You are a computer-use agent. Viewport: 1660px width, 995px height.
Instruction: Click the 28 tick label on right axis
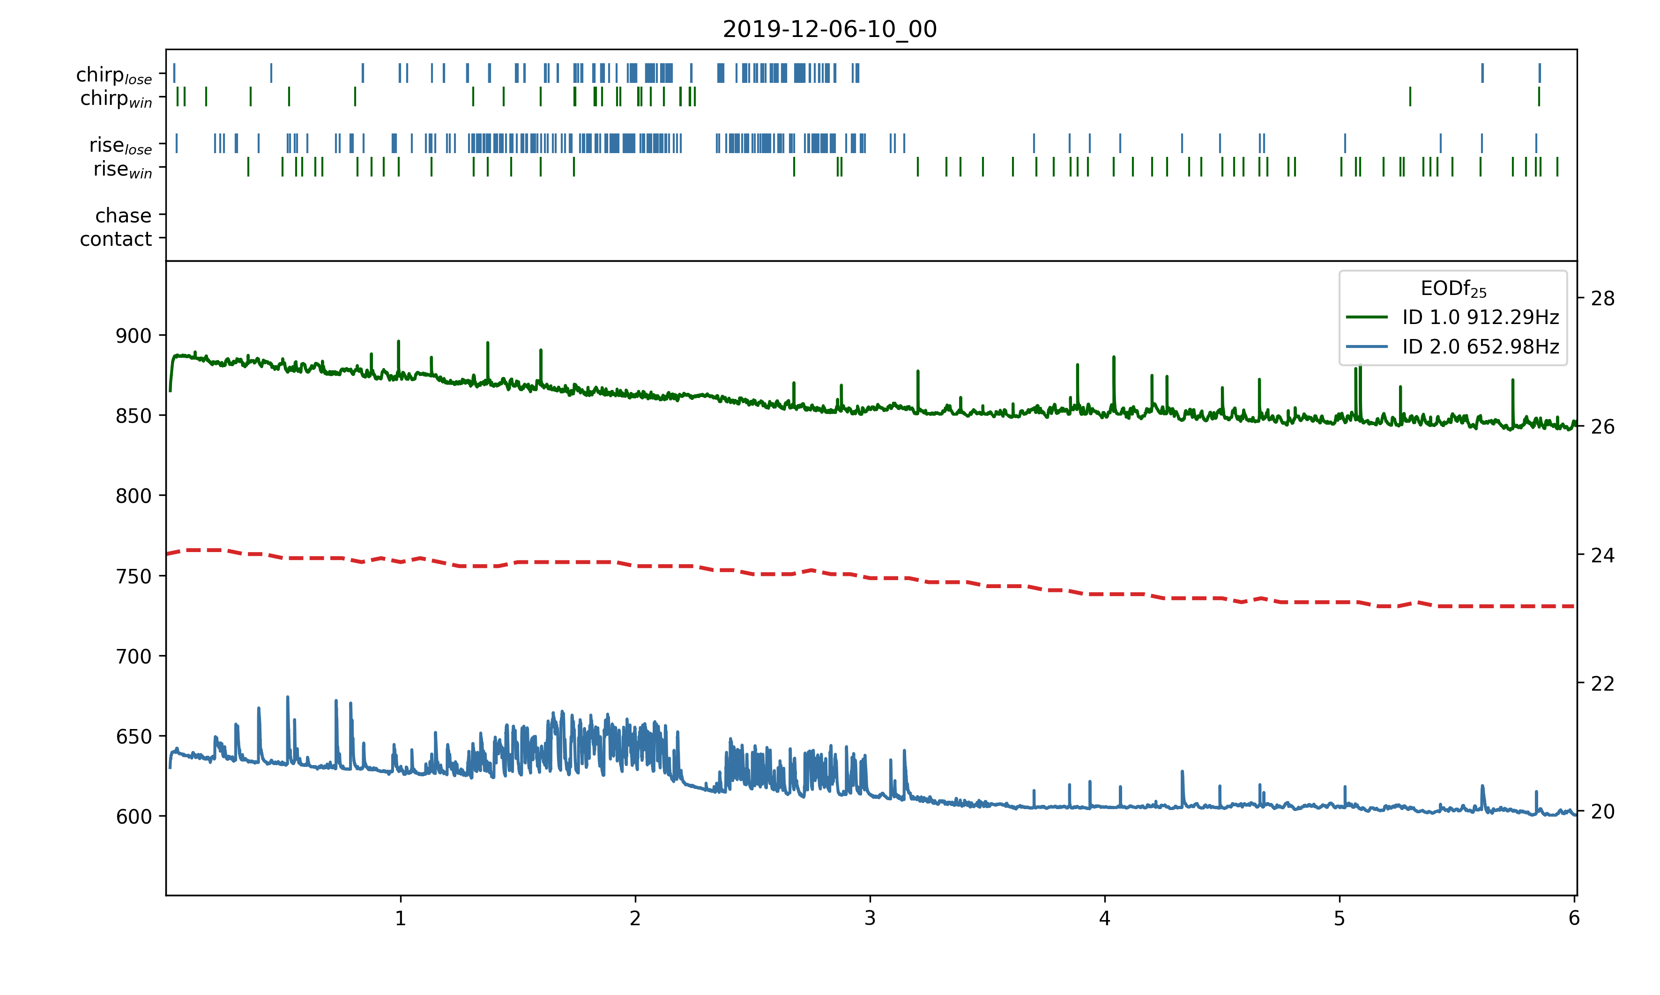pyautogui.click(x=1602, y=298)
